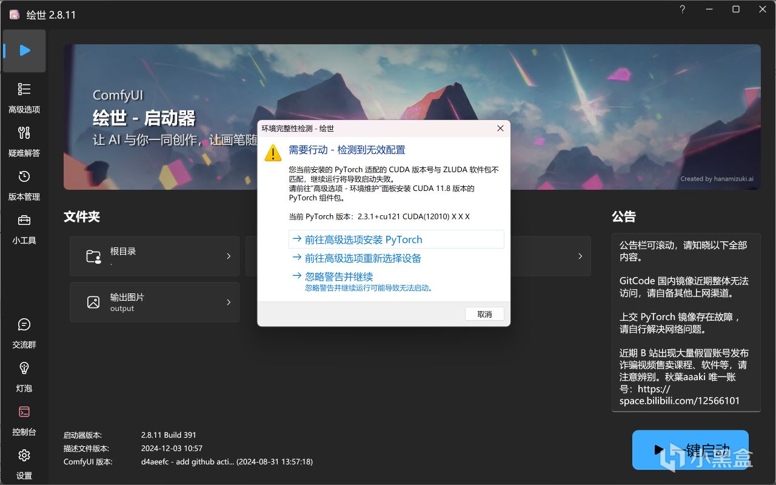Click the 当前 PyTorch 版本 line in dialog
776x485 pixels.
click(379, 216)
